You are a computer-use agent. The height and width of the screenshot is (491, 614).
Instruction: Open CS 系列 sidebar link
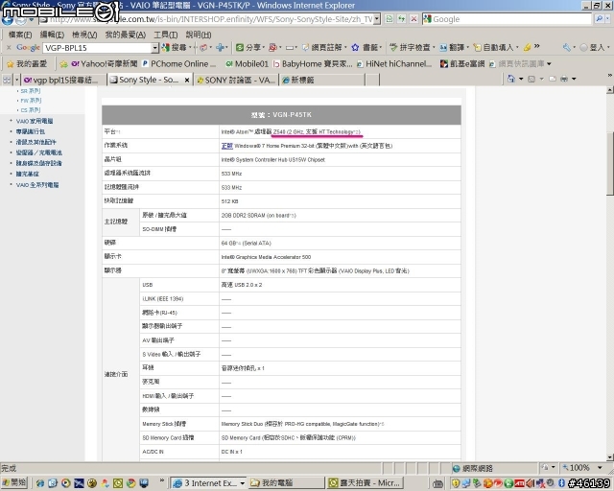click(x=31, y=110)
